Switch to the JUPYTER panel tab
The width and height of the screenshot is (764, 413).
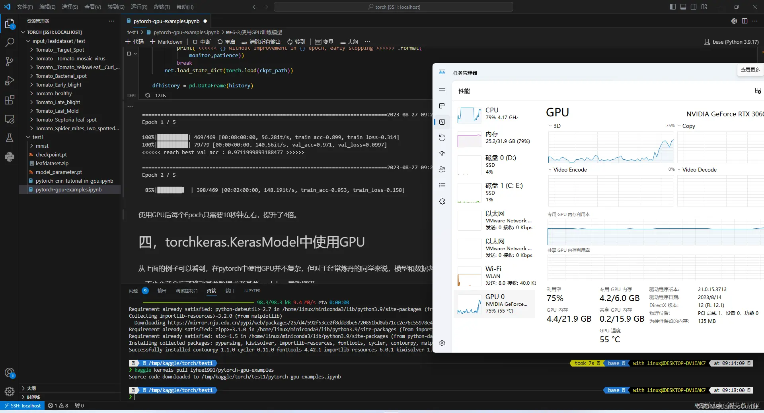click(252, 291)
